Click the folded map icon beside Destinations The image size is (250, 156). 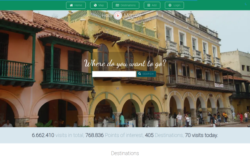[117, 5]
